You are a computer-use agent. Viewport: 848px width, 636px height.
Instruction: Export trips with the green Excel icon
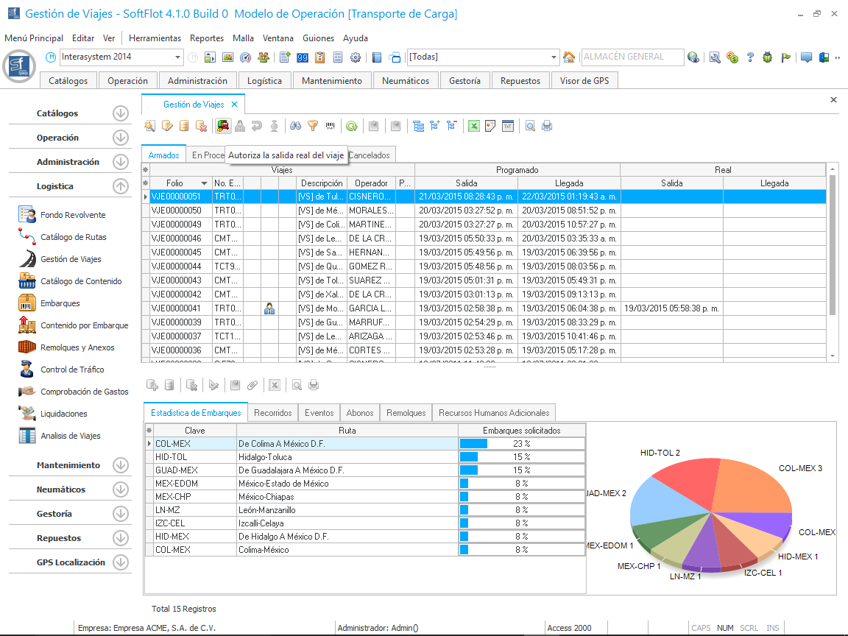[474, 126]
